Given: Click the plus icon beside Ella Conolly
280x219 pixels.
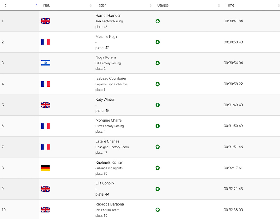Looking at the screenshot, I should [157, 189].
